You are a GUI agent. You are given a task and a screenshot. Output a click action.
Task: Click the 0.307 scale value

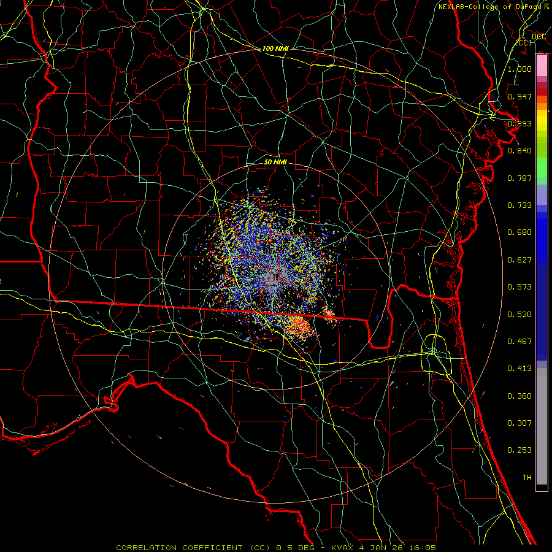pos(519,423)
